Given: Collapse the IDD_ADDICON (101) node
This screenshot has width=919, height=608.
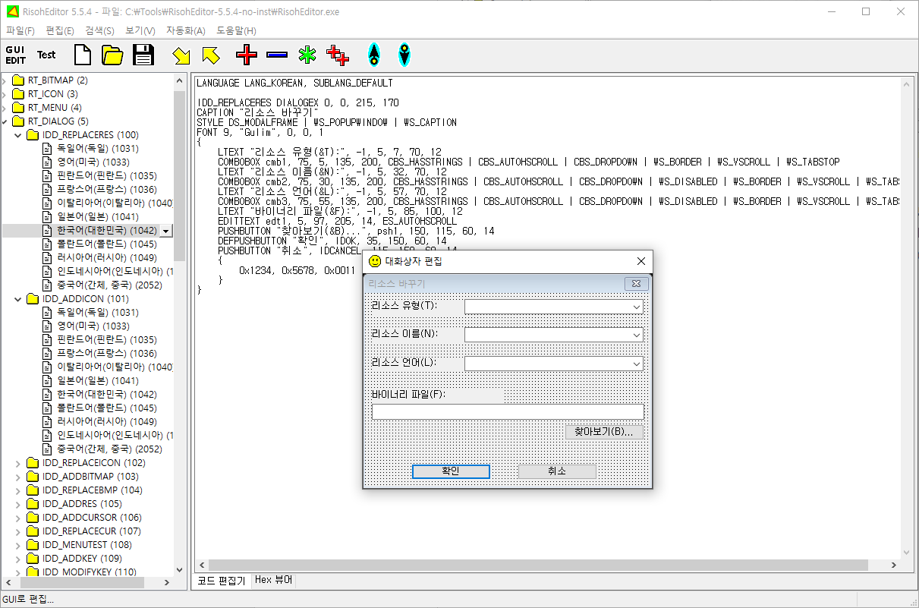Looking at the screenshot, I should (x=20, y=299).
